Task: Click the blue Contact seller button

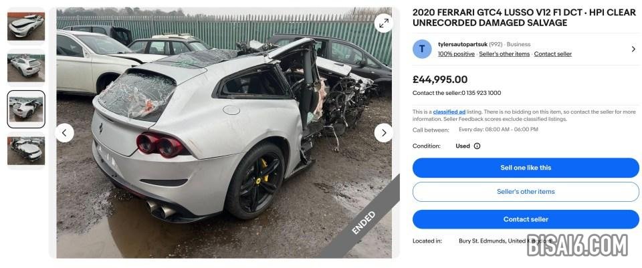Action: pyautogui.click(x=526, y=219)
